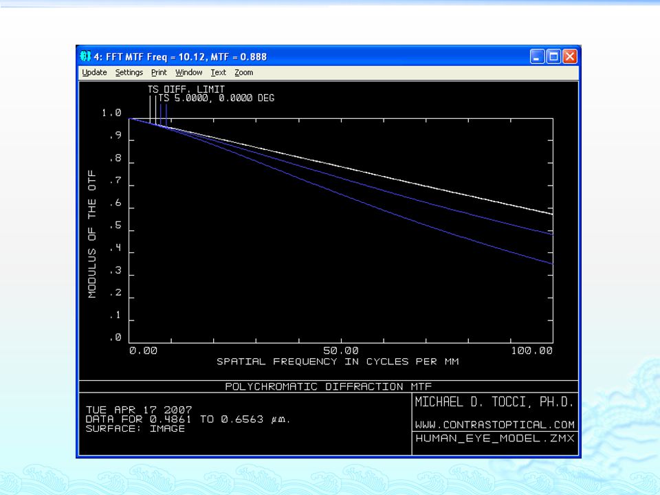Click the 50.00 x-axis value
This screenshot has height=495, width=660.
click(x=341, y=351)
